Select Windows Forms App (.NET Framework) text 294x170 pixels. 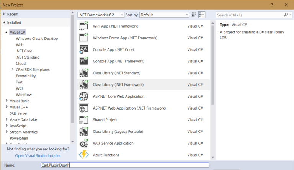[x=125, y=38]
